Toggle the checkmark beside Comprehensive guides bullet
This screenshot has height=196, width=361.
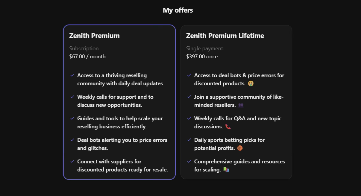pyautogui.click(x=189, y=161)
